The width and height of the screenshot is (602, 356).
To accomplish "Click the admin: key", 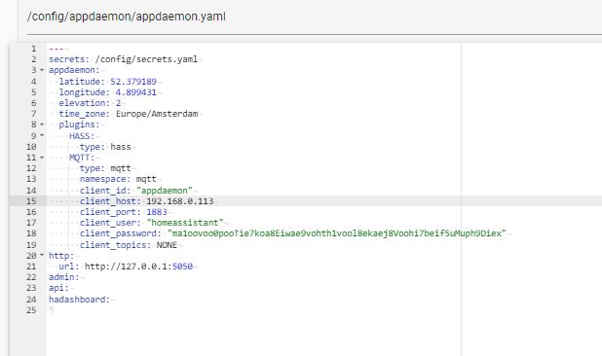I will point(63,277).
